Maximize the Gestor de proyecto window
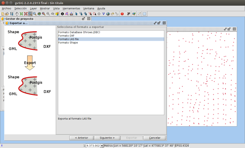This screenshot has height=148, width=245. [x=83, y=19]
